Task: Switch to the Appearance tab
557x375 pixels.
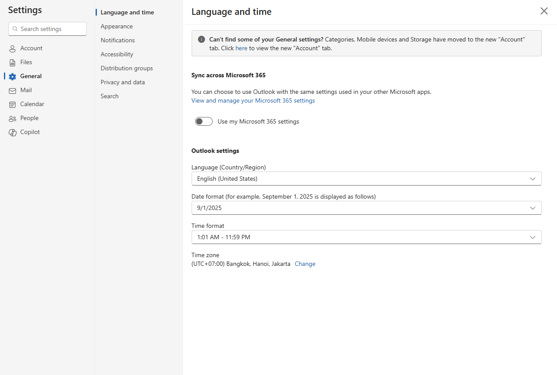Action: coord(117,26)
